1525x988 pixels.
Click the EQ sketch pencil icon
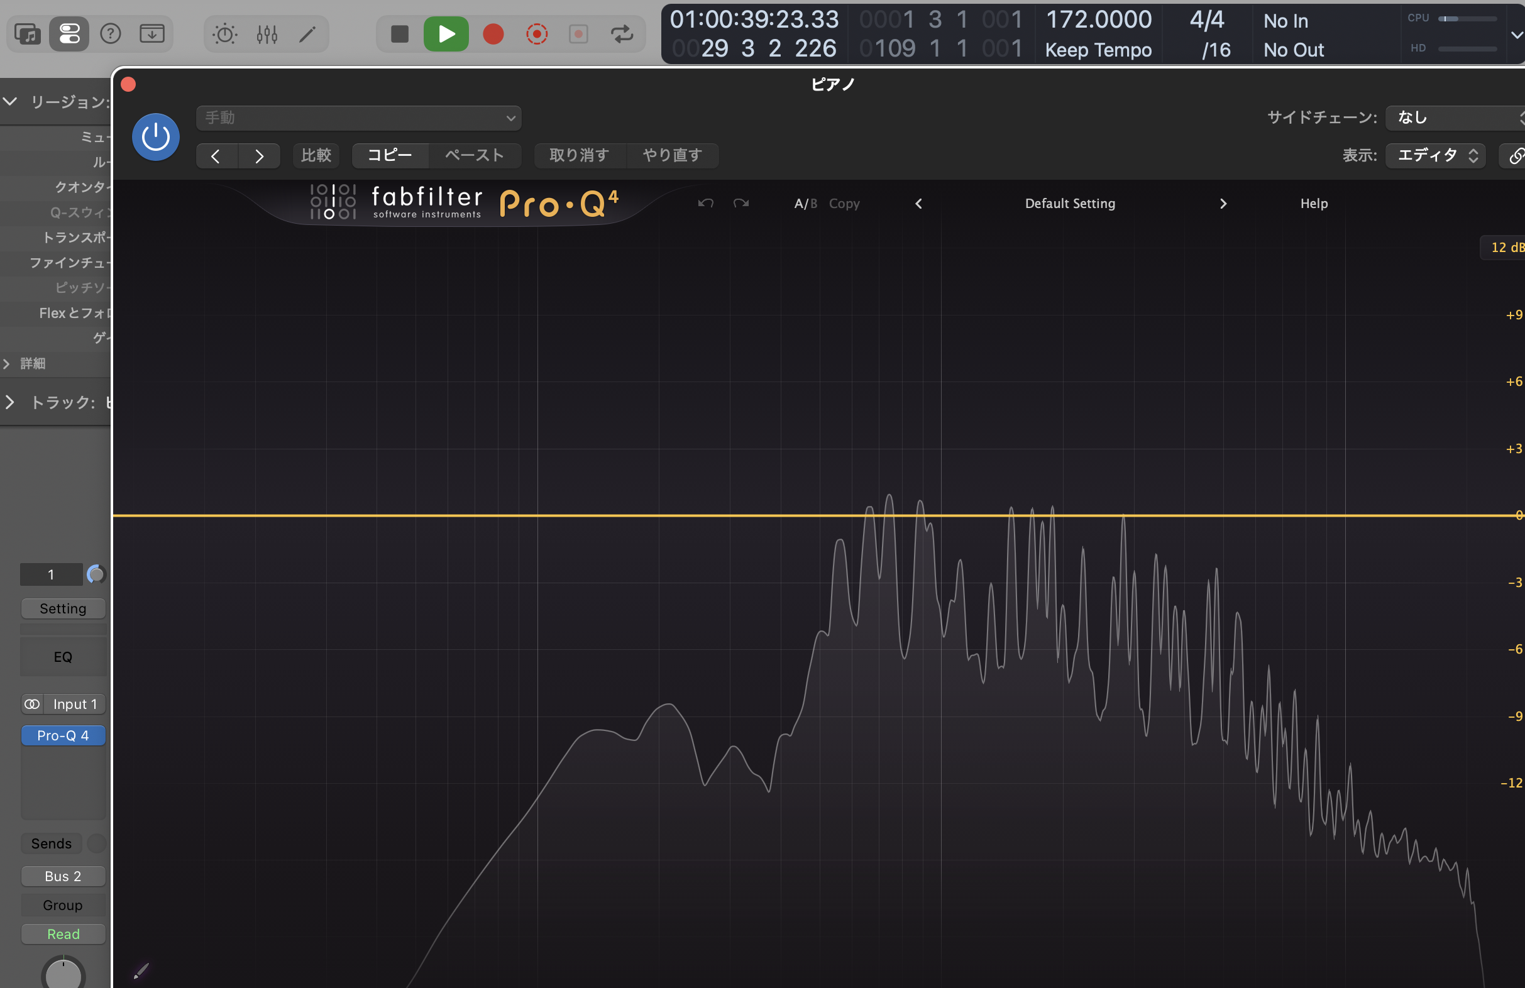(x=141, y=970)
